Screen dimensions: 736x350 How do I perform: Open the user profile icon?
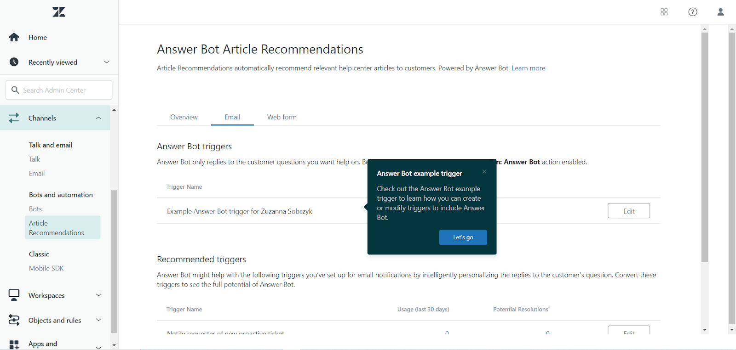tap(720, 12)
